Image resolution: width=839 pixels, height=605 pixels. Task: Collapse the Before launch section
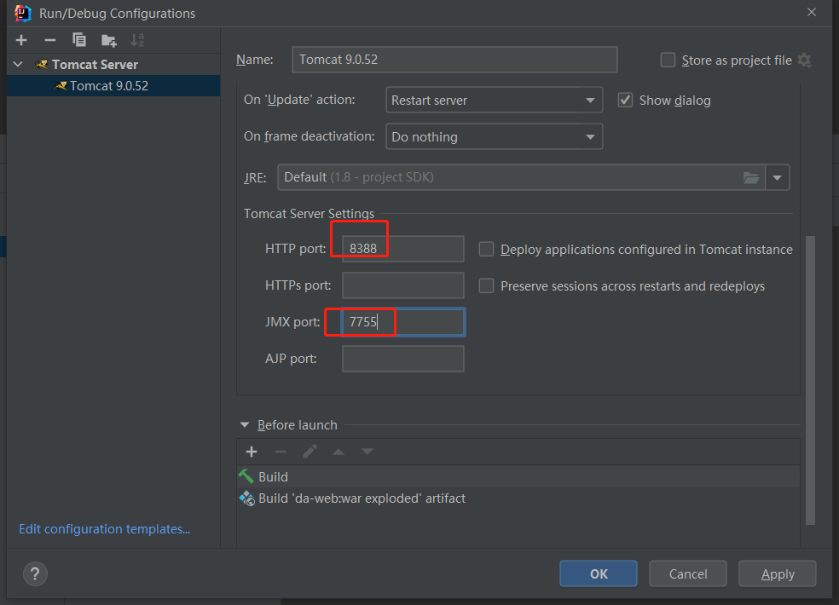click(245, 424)
